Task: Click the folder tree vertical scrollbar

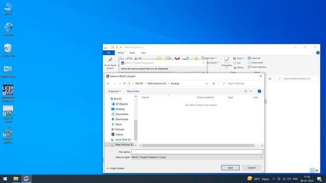Action: (x=135, y=130)
